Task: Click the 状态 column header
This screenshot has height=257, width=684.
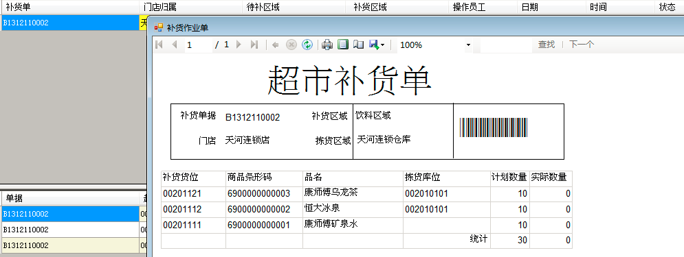Action: click(x=669, y=7)
